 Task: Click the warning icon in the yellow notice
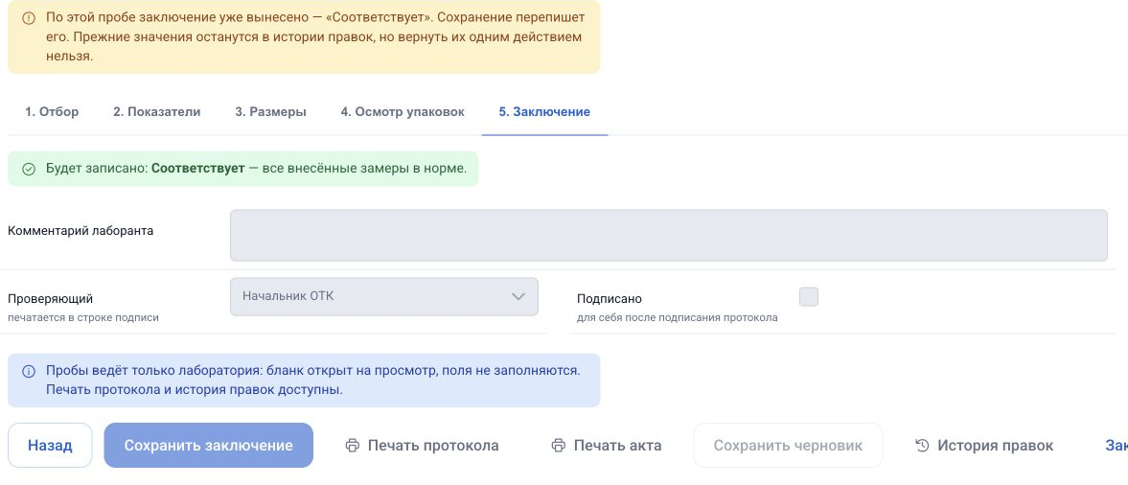click(x=29, y=18)
